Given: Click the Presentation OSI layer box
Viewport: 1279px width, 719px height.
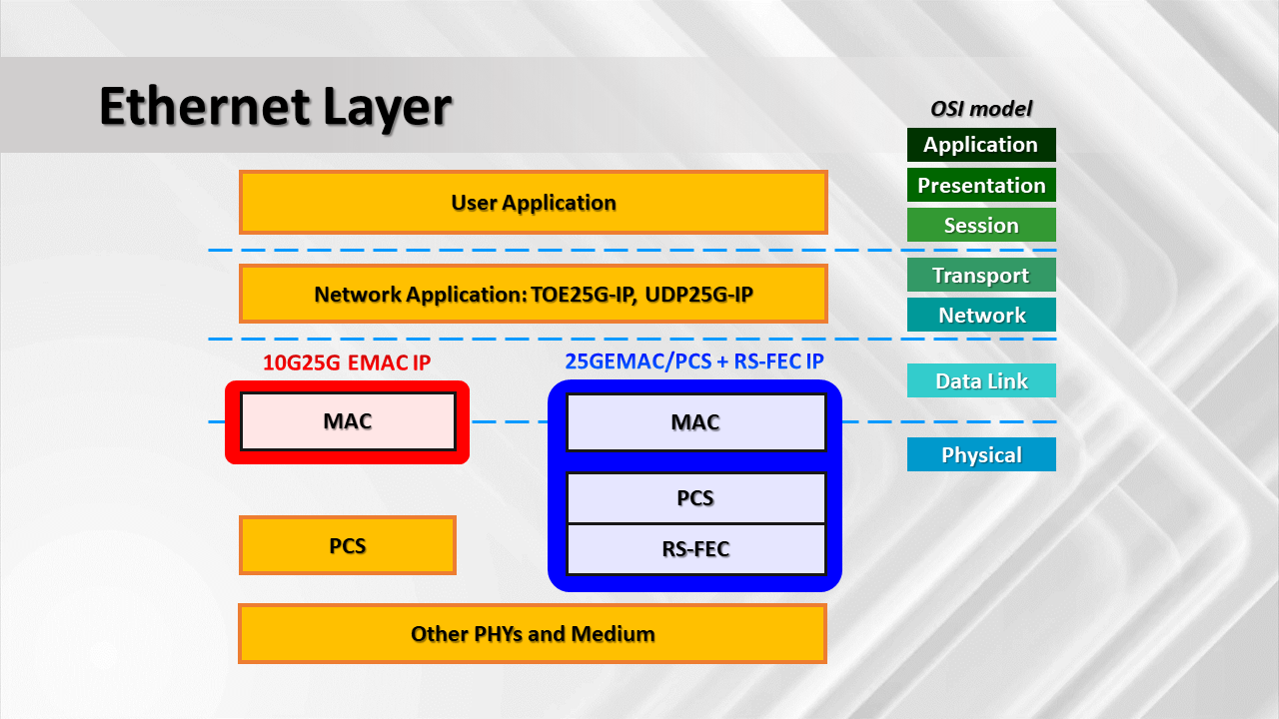Looking at the screenshot, I should pyautogui.click(x=981, y=185).
